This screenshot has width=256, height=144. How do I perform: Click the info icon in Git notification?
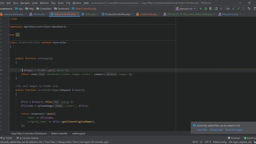point(194,126)
